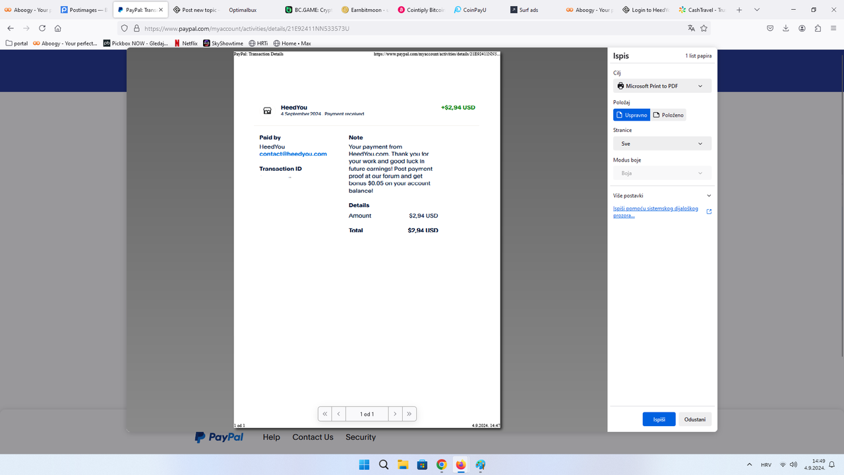Open the Windows Start menu
Image resolution: width=844 pixels, height=475 pixels.
coord(364,464)
